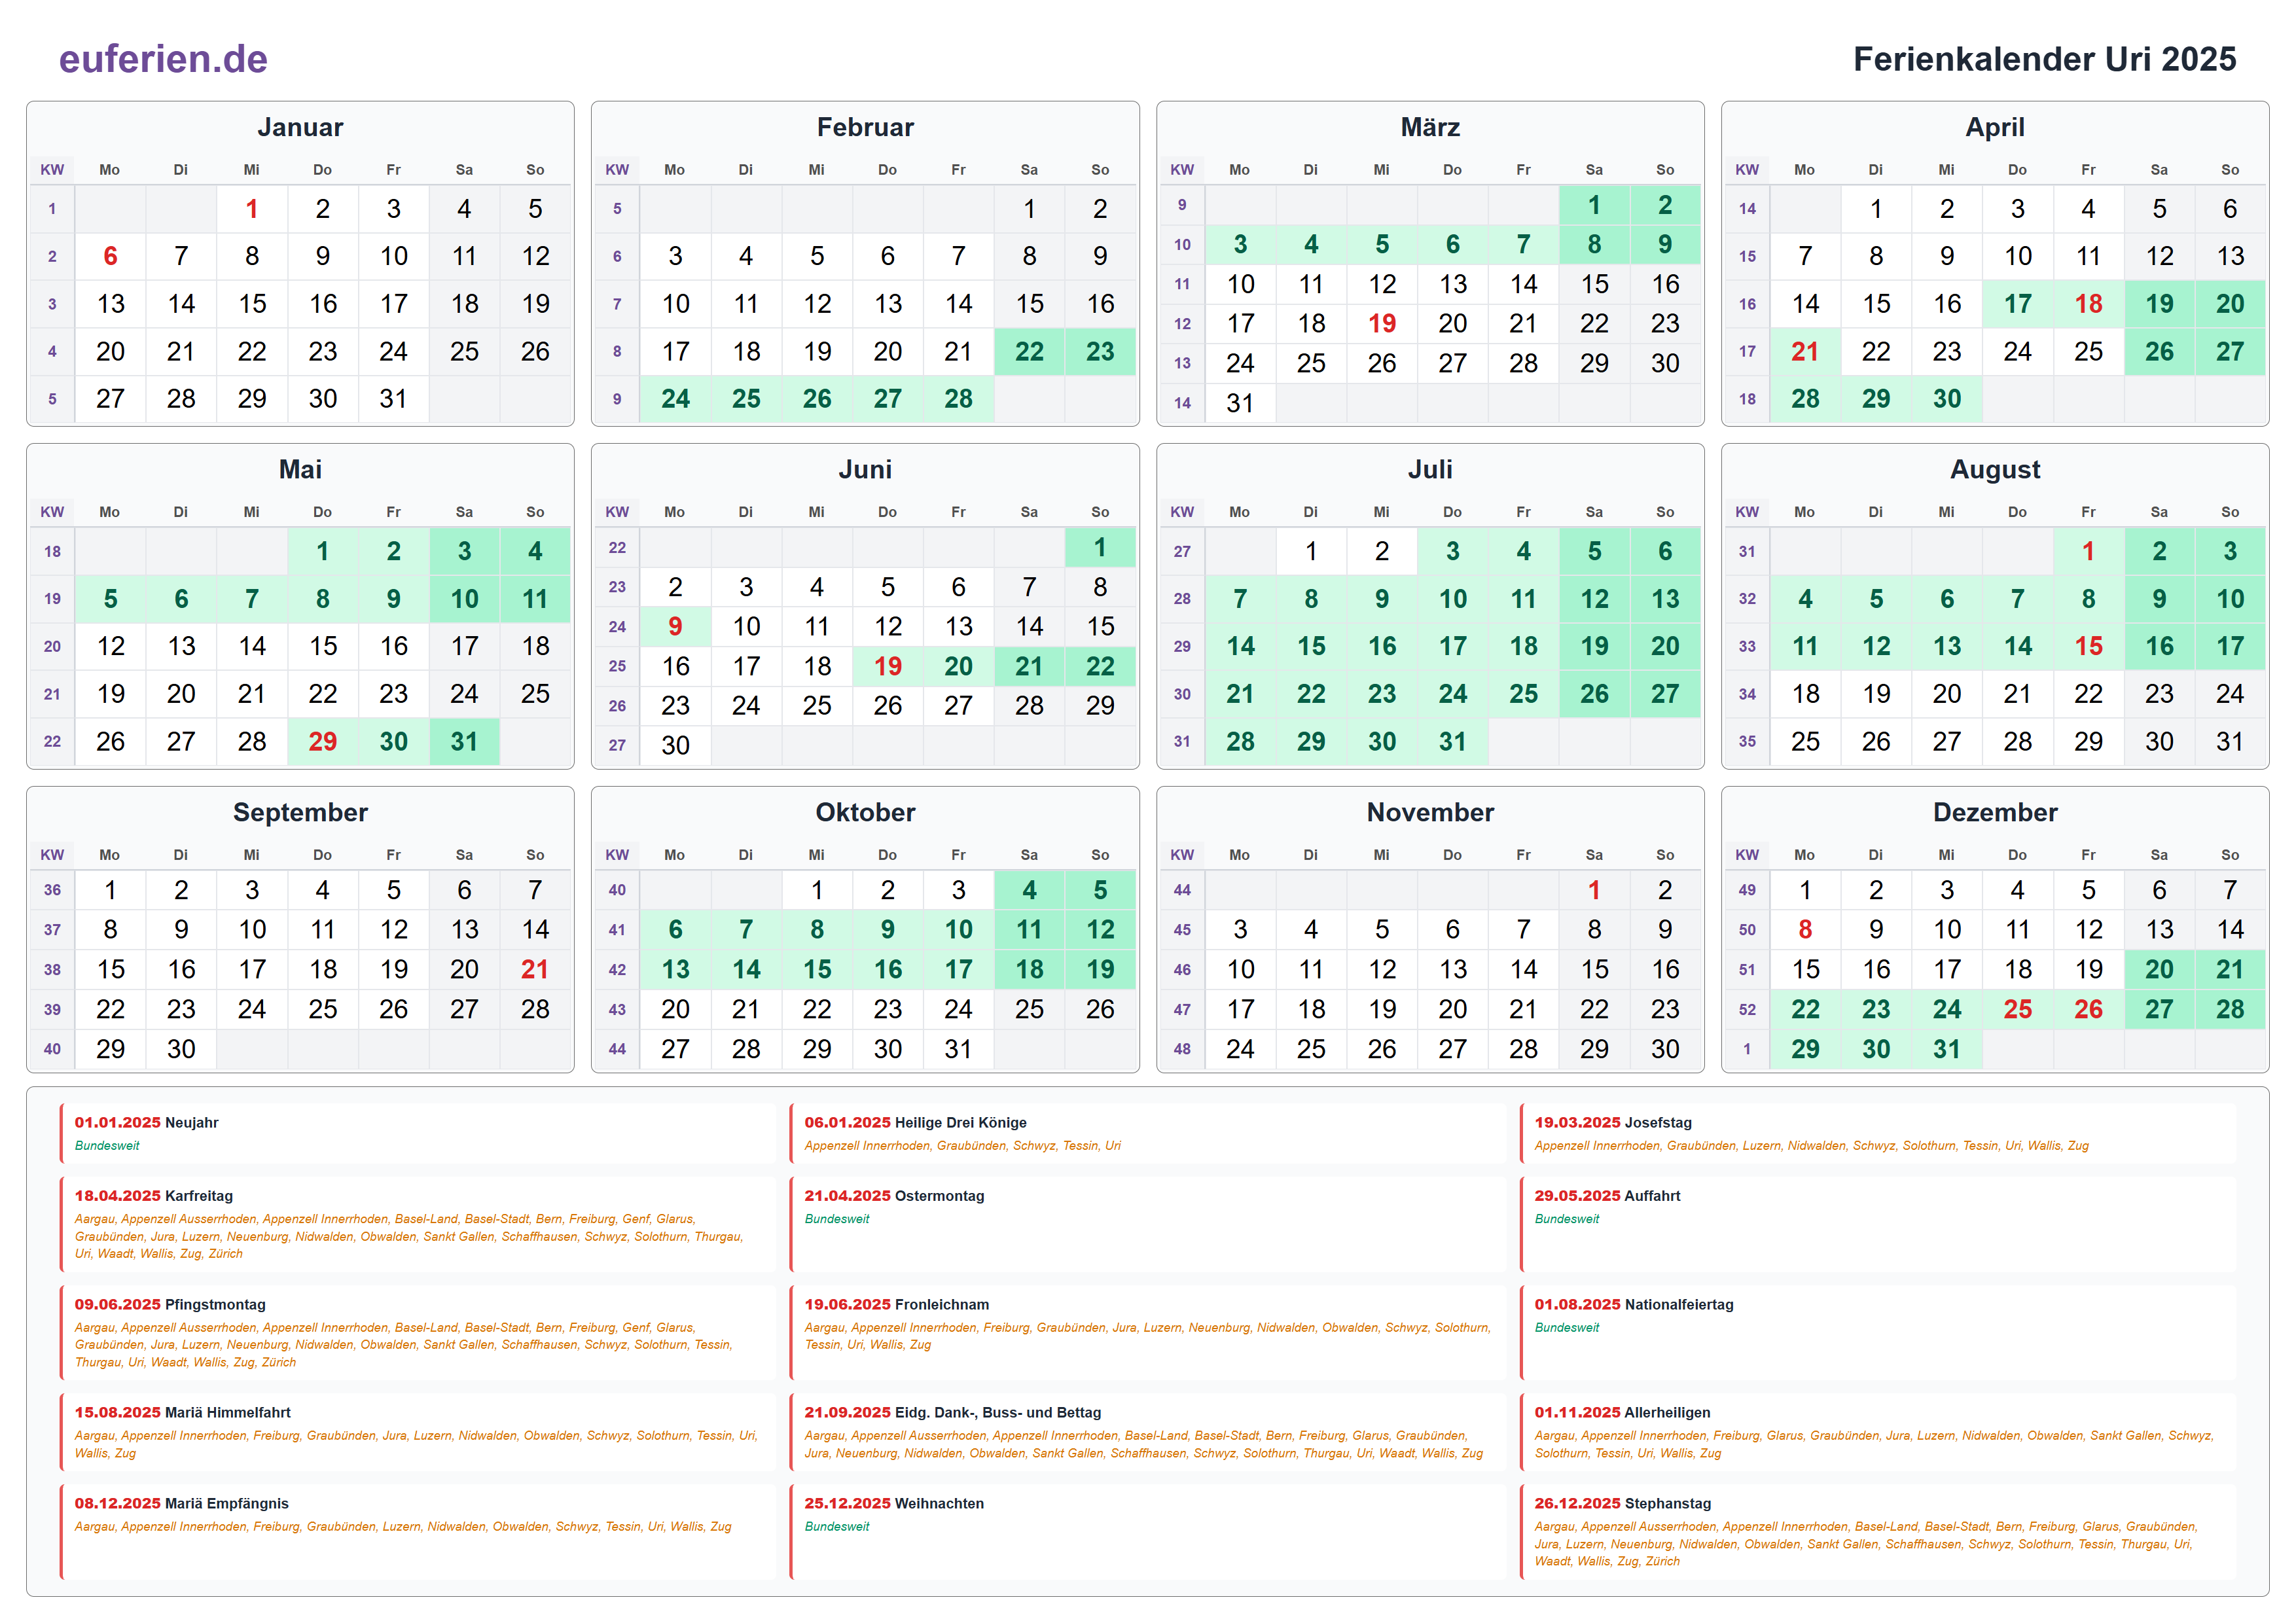The width and height of the screenshot is (2296, 1623).
Task: Click green day 22 in Februar
Action: pos(1029,351)
